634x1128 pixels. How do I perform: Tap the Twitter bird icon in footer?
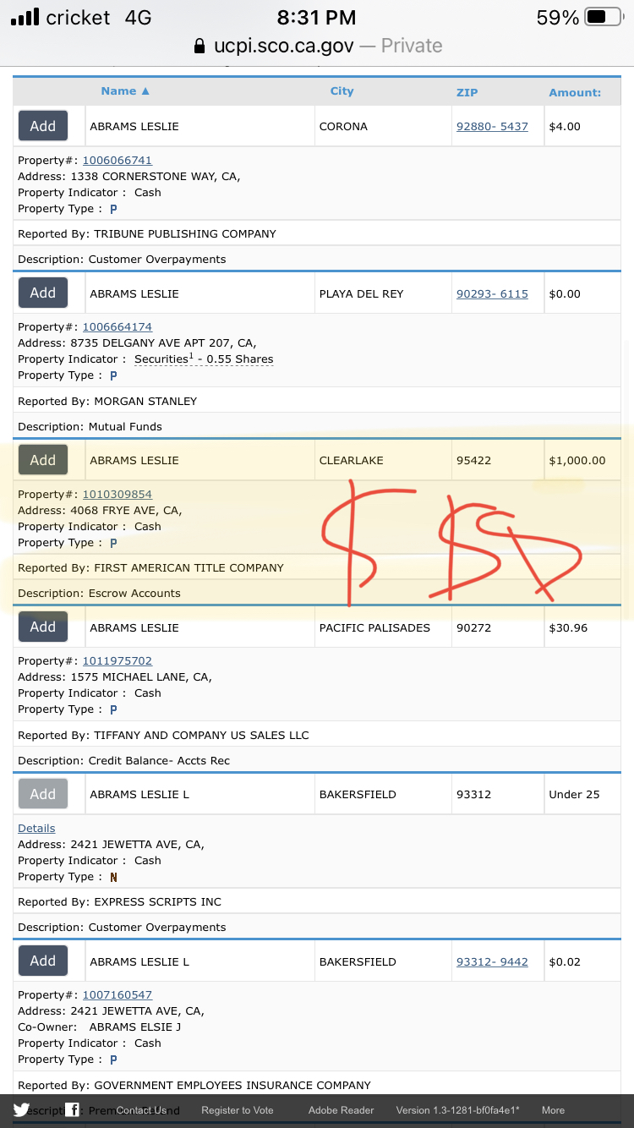21,1110
